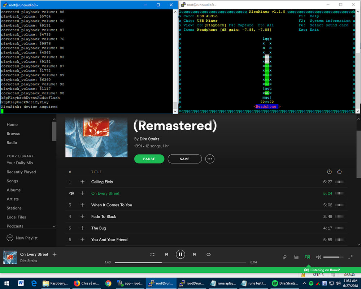Add When It Comes To You with plus icon
This screenshot has height=289, width=361.
click(82, 205)
